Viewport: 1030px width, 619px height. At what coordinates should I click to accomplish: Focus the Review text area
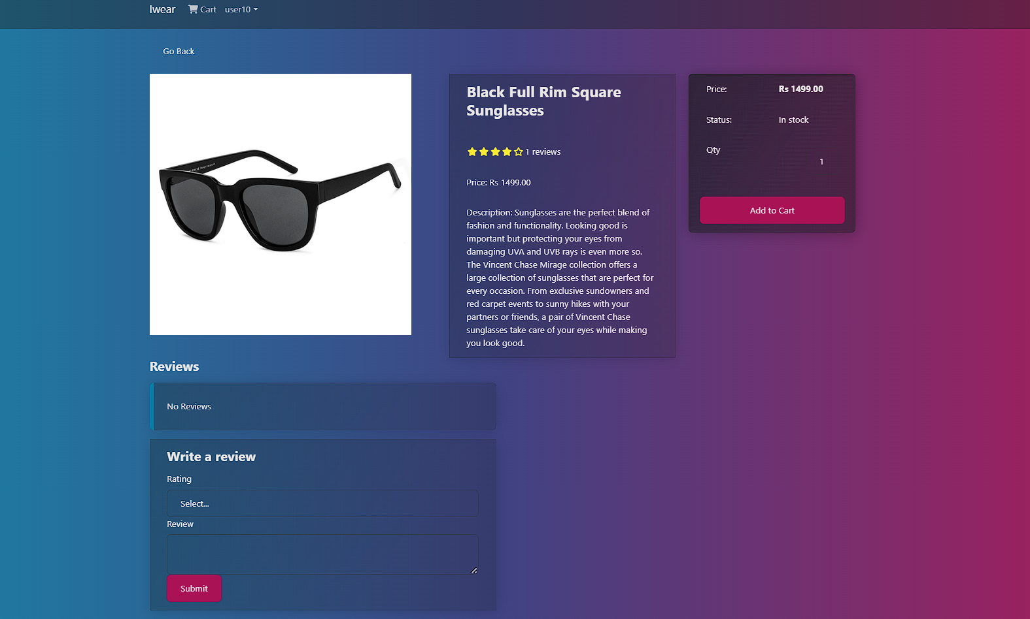tap(322, 554)
